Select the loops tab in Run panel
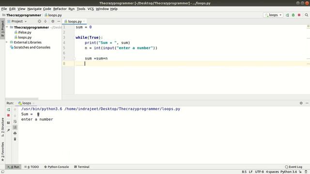Viewport: 310px width, 174px height. [25, 103]
